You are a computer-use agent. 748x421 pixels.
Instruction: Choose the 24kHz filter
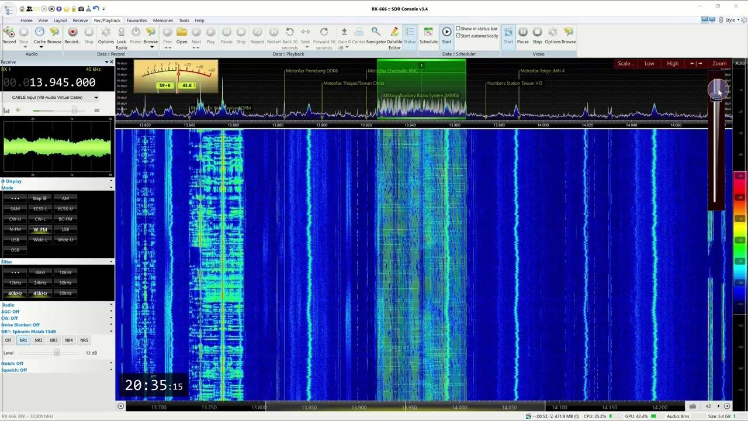click(x=40, y=283)
